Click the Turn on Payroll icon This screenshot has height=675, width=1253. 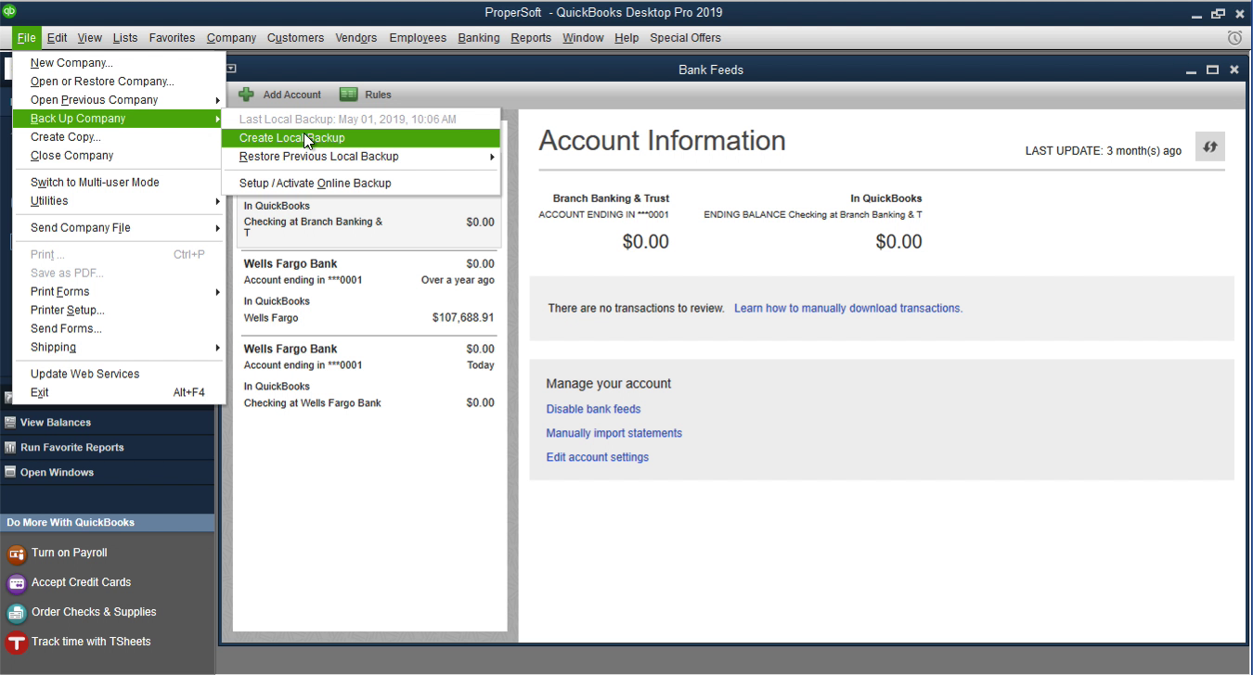(16, 554)
